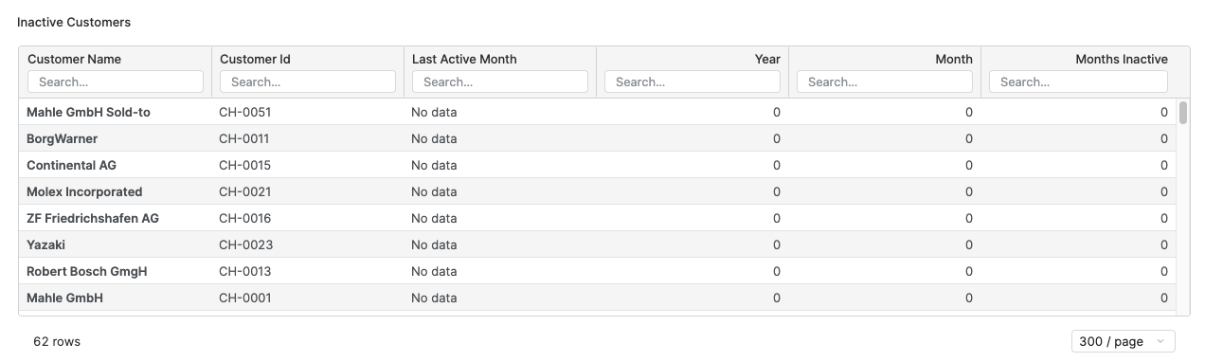Click customer id CH-0011
The image size is (1205, 362).
coord(243,138)
